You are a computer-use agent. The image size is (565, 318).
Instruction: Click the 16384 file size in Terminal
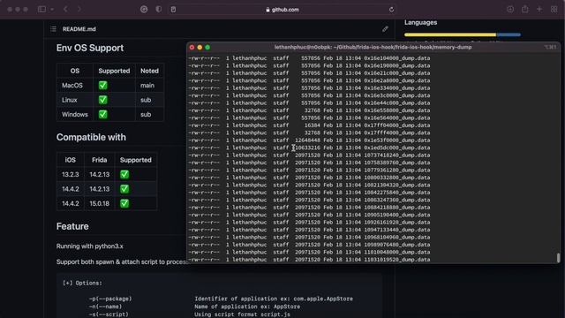click(312, 125)
